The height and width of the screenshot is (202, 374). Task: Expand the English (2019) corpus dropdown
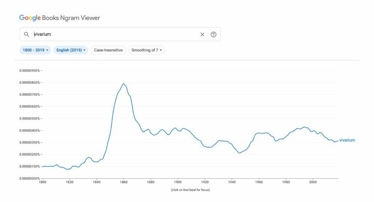71,50
